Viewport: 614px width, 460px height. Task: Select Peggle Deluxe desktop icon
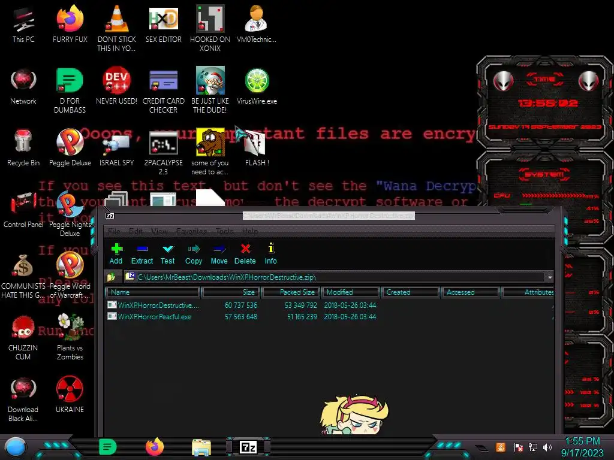(x=70, y=149)
